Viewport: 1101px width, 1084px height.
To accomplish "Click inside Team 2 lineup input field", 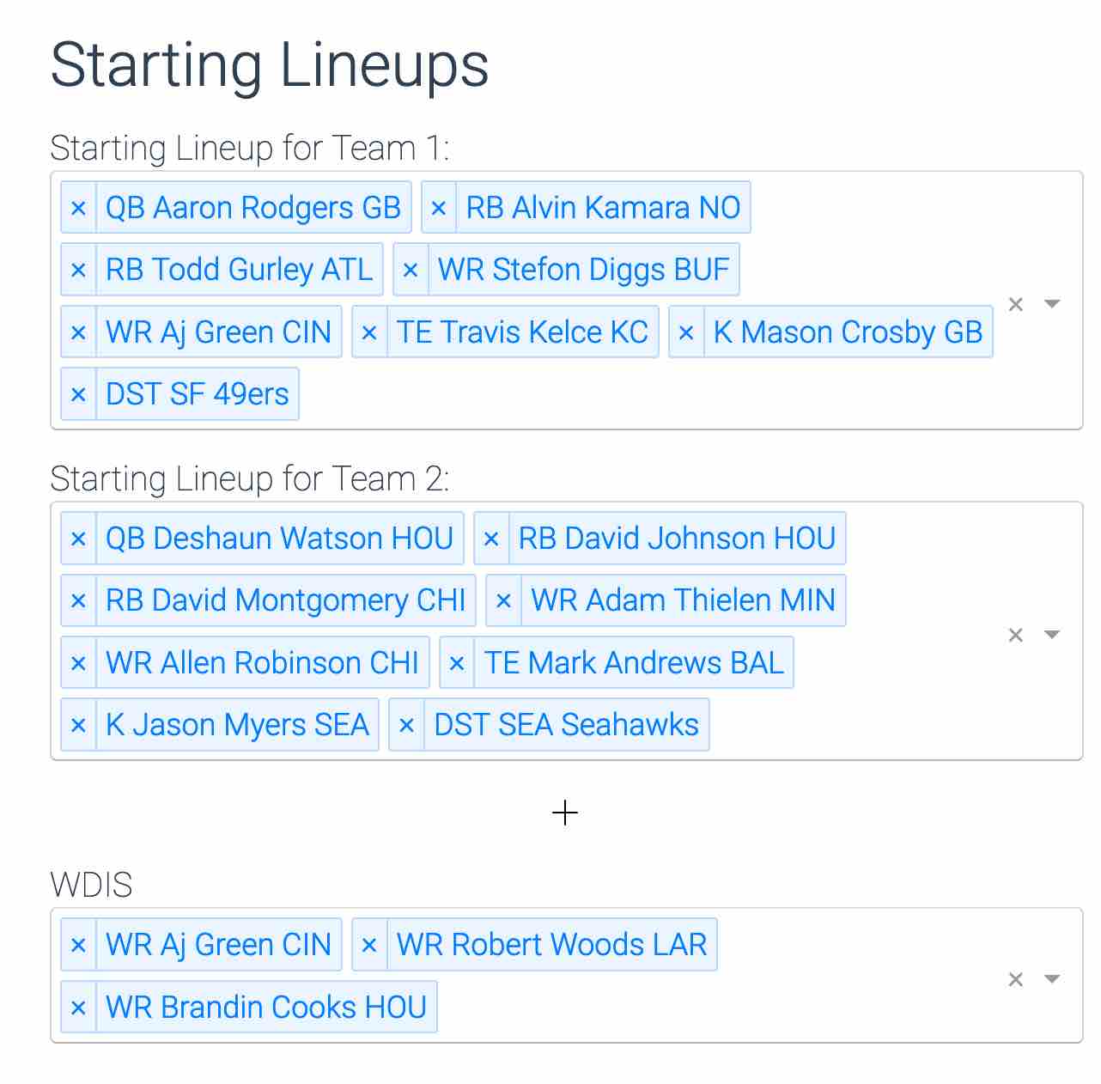I will coord(859,725).
